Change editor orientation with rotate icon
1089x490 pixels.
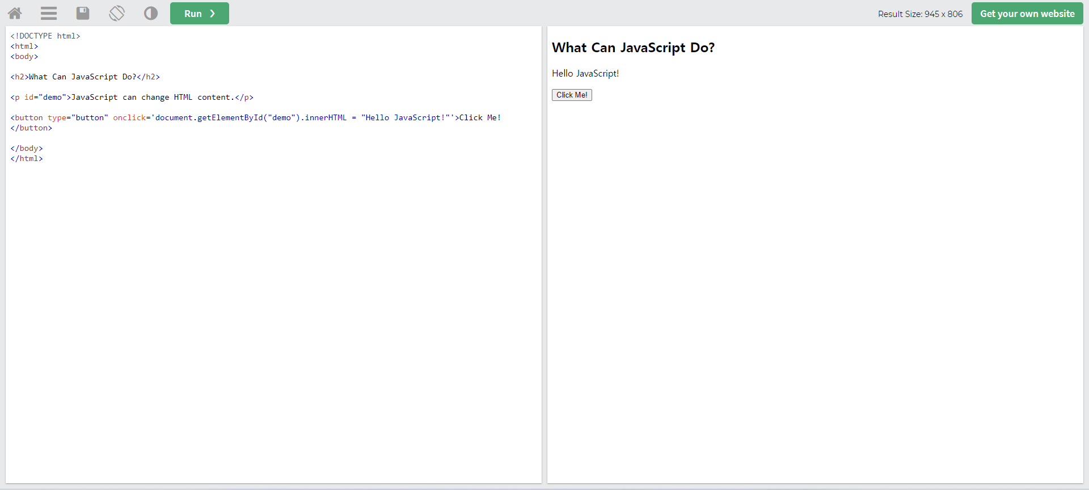tap(117, 13)
